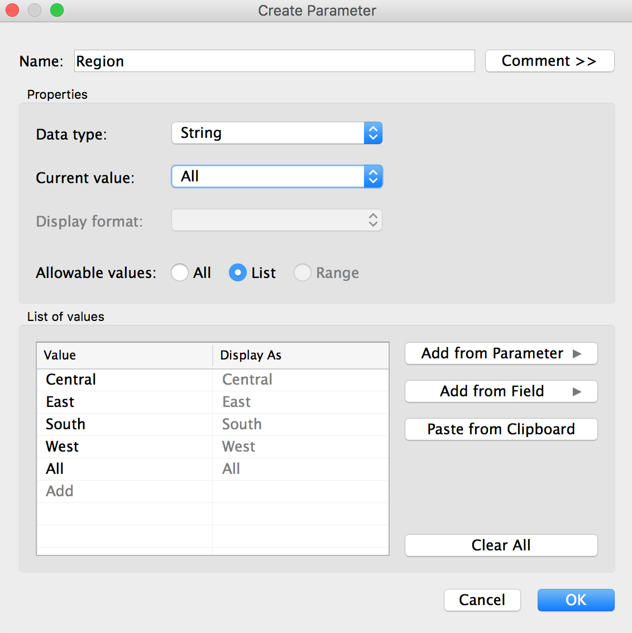The image size is (632, 633).
Task: Open the Data type dropdown
Action: click(x=277, y=133)
